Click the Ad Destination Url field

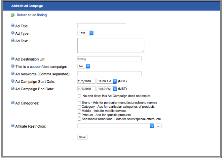coord(109,59)
